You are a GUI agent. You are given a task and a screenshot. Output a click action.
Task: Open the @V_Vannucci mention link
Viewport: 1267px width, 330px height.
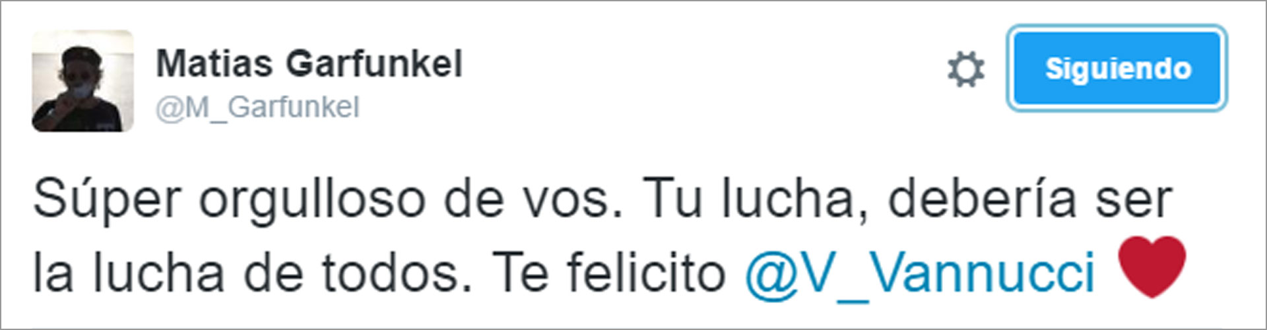(920, 271)
